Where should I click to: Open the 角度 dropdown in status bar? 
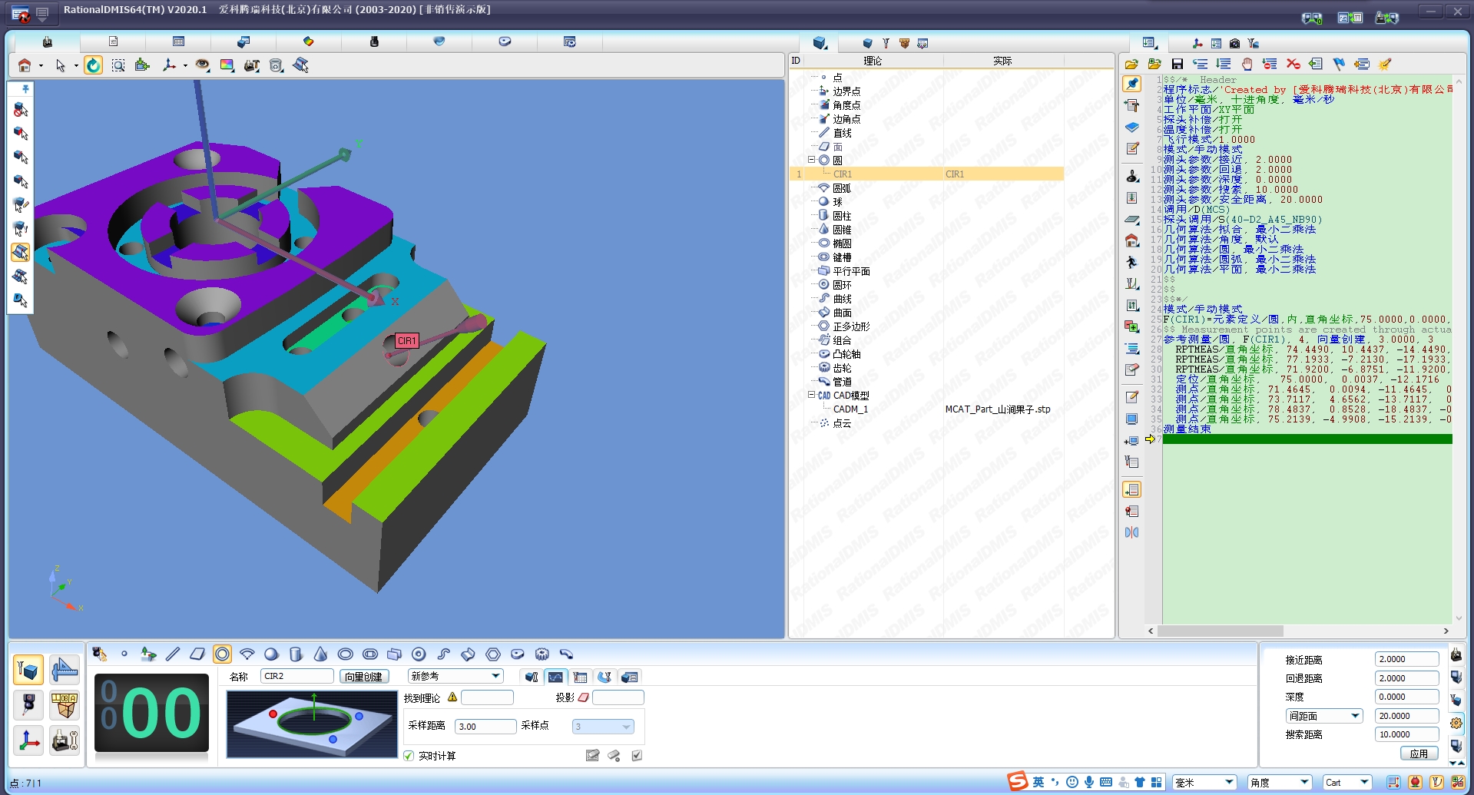tap(1279, 783)
